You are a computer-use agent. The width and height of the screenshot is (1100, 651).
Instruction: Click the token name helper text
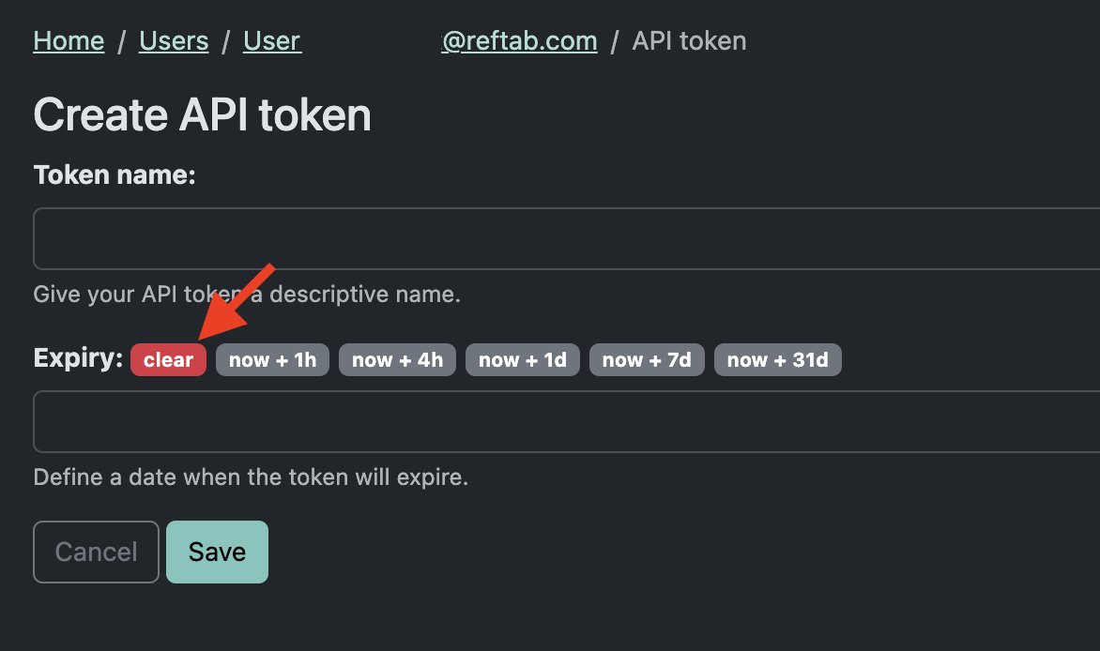click(247, 294)
